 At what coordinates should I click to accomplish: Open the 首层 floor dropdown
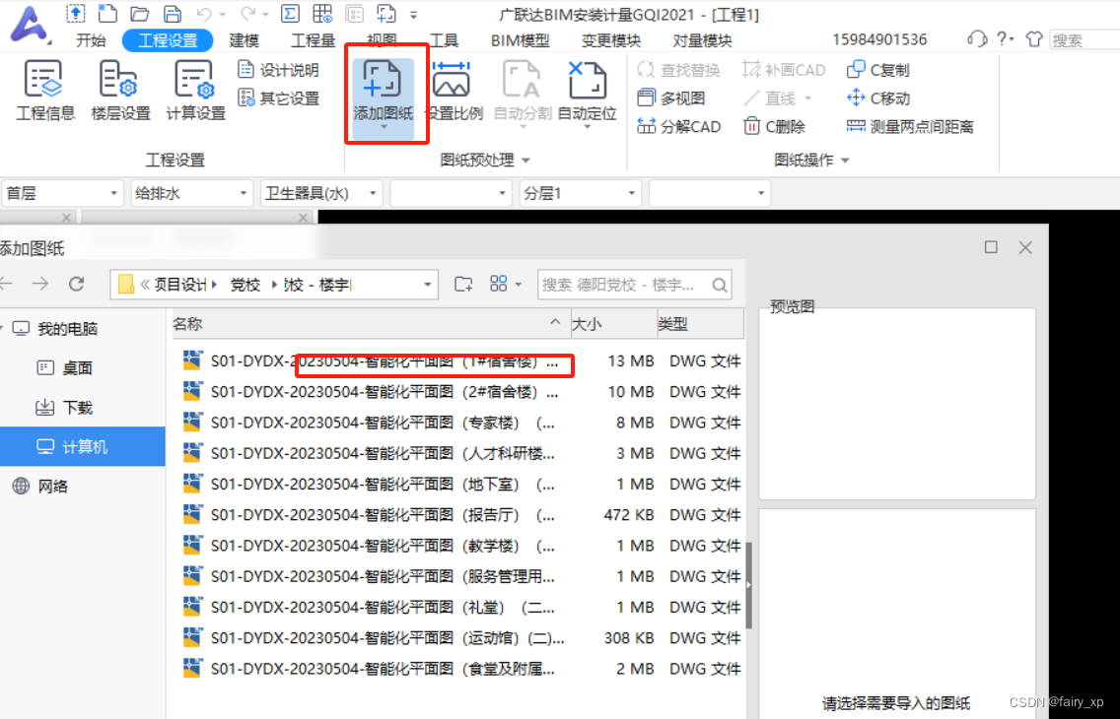[x=63, y=193]
